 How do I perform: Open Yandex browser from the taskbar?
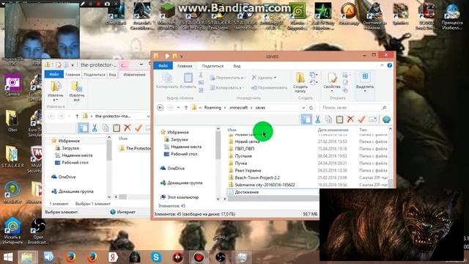pyautogui.click(x=113, y=257)
